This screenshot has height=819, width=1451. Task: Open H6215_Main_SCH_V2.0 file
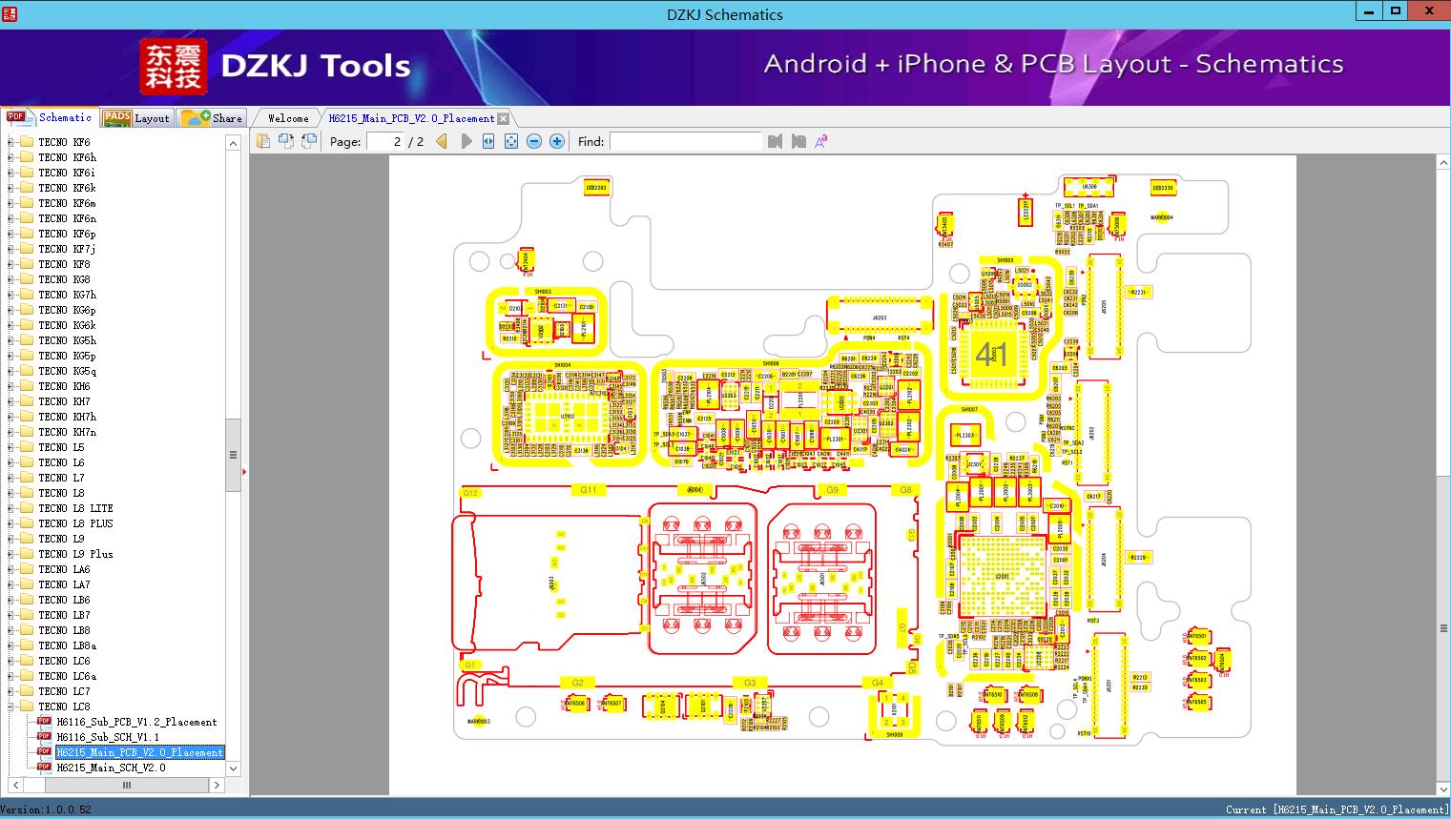coord(111,768)
